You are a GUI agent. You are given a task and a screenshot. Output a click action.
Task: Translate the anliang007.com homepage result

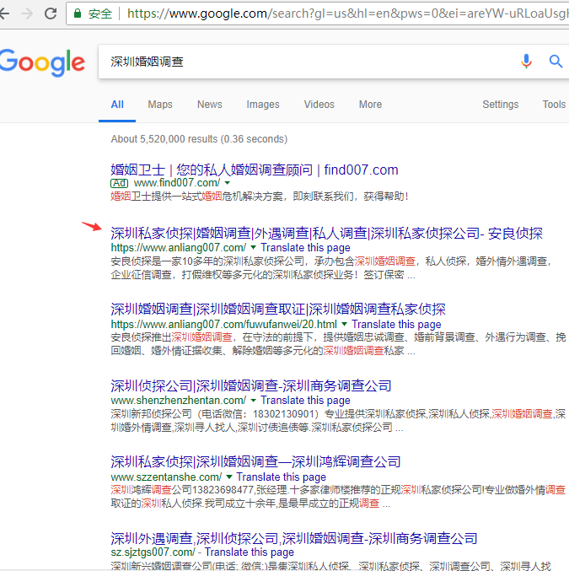tap(305, 248)
